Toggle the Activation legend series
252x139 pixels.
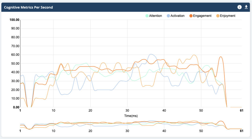pos(176,16)
